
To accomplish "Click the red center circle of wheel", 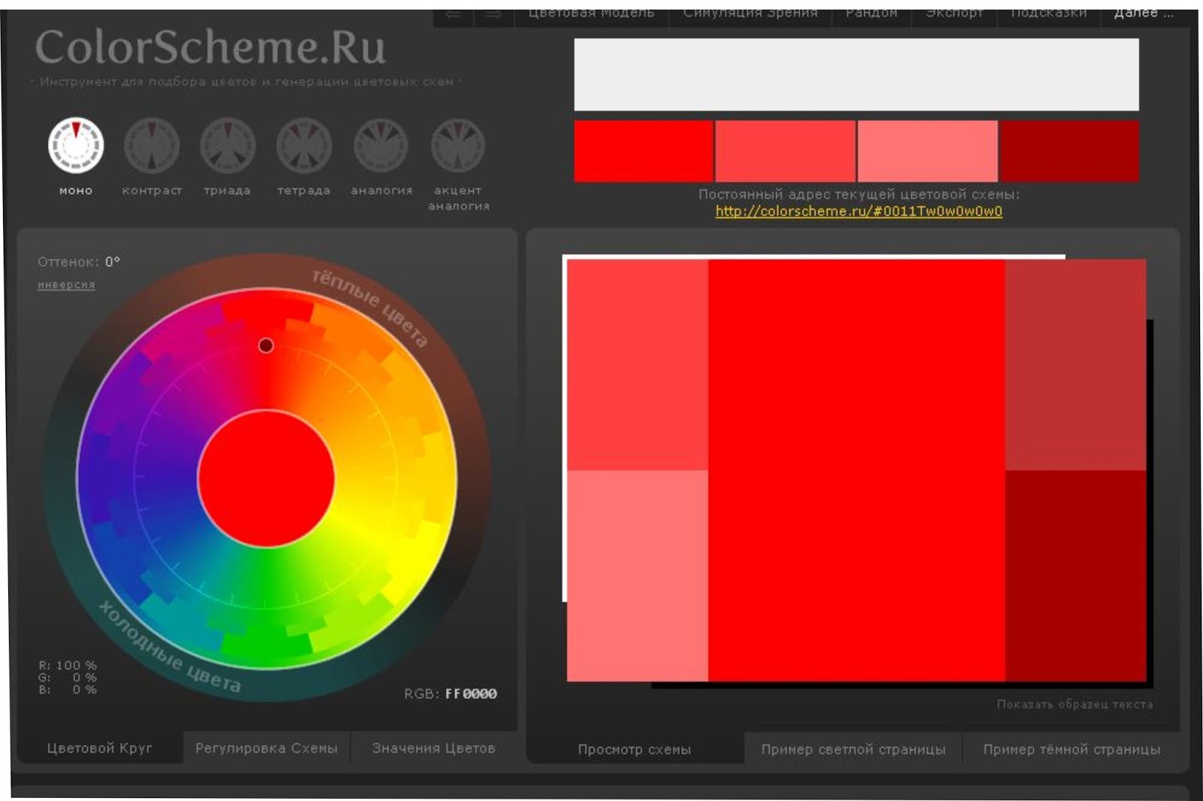I will click(266, 478).
